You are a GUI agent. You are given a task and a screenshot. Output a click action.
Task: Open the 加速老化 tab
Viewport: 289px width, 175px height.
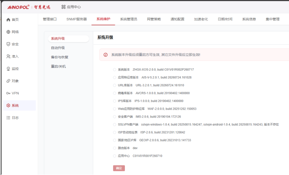pos(201,19)
